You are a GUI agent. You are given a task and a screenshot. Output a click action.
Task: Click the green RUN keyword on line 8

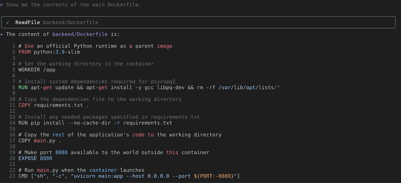pyautogui.click(x=23, y=88)
